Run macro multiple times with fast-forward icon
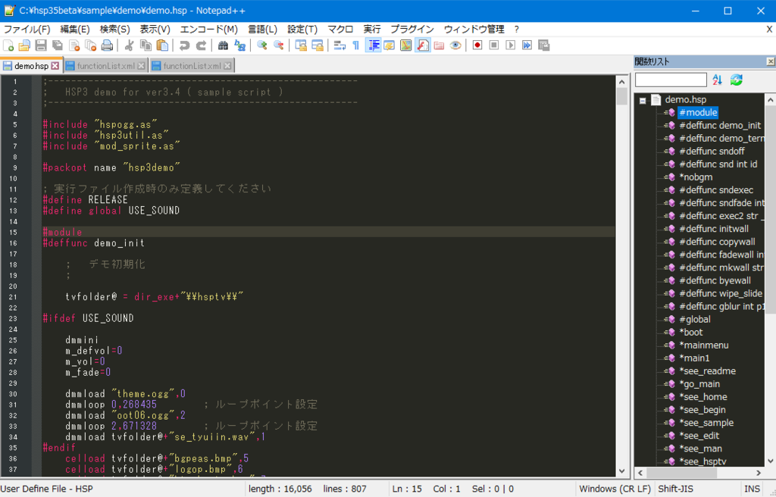This screenshot has width=776, height=497. click(x=527, y=45)
